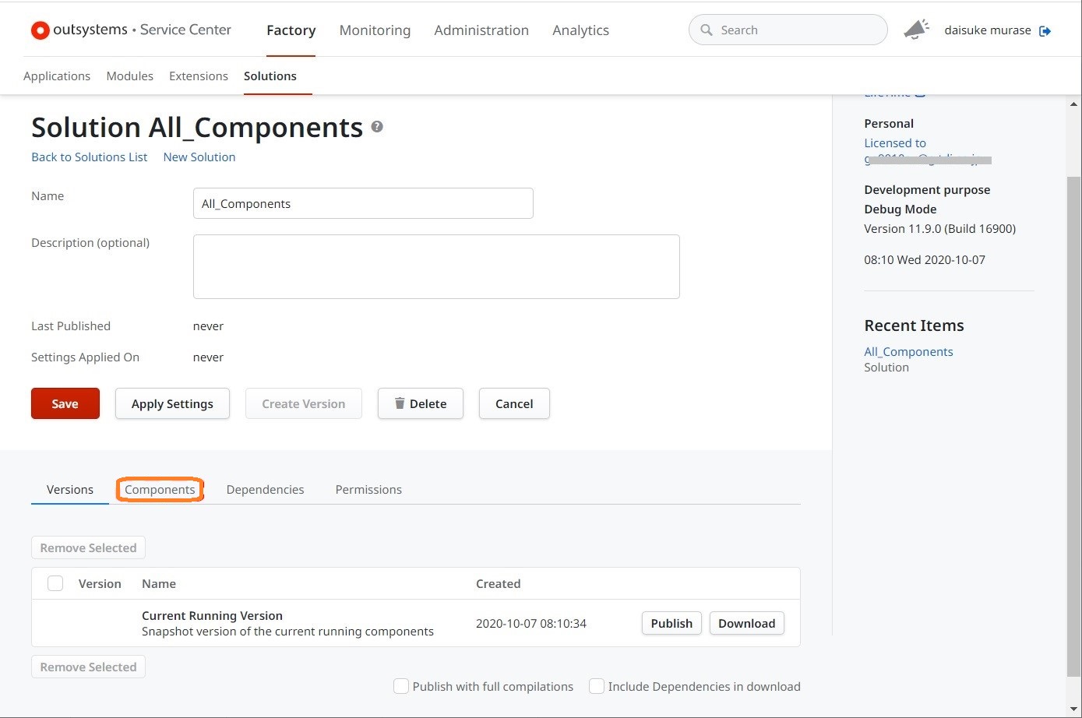The image size is (1082, 718).
Task: Click the search magnifier icon
Action: pyautogui.click(x=707, y=30)
